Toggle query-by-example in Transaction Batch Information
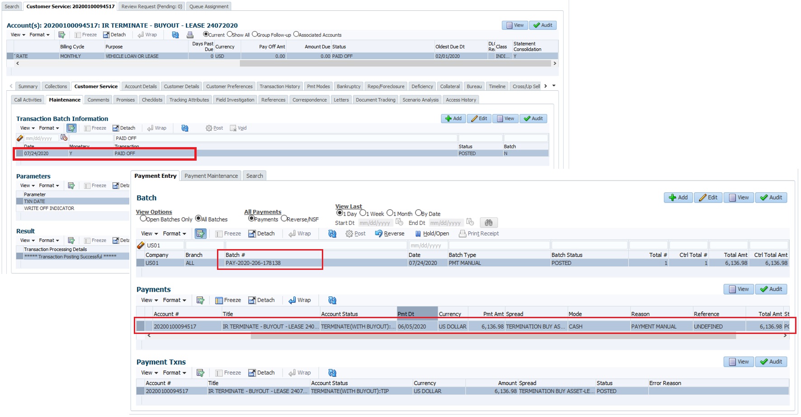The image size is (801, 417). [71, 128]
